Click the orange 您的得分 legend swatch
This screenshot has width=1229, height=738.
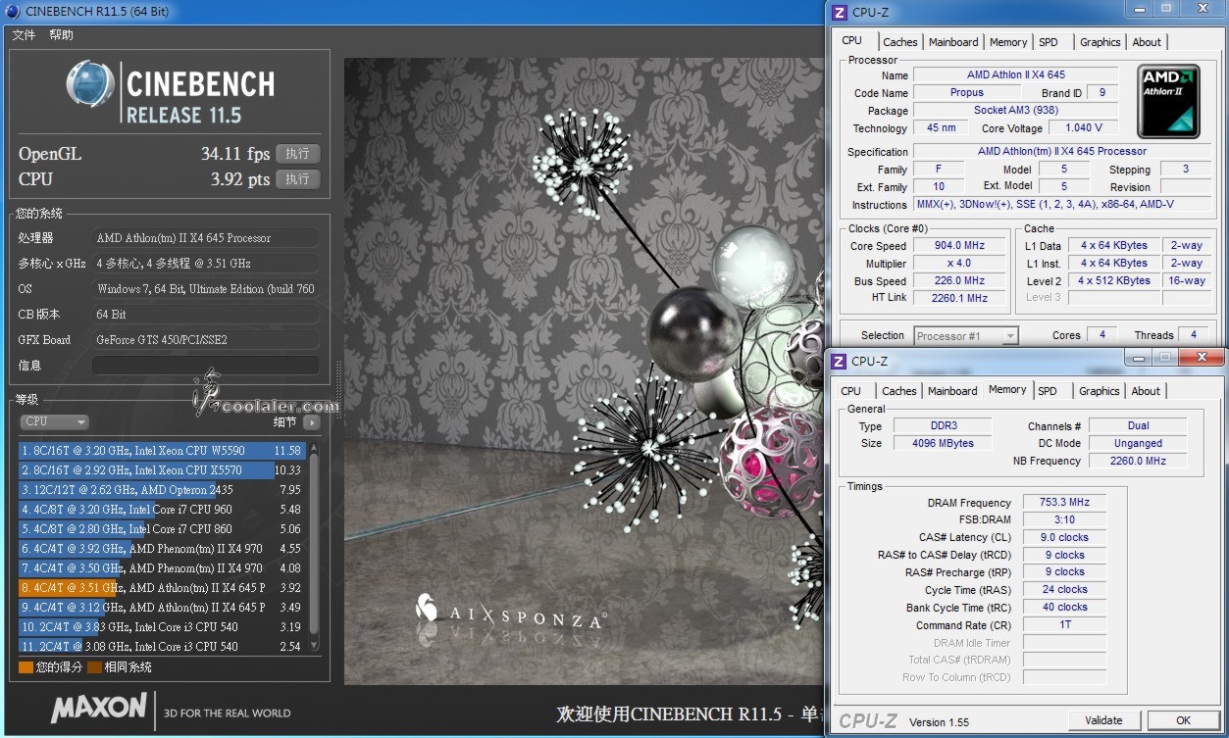point(26,667)
